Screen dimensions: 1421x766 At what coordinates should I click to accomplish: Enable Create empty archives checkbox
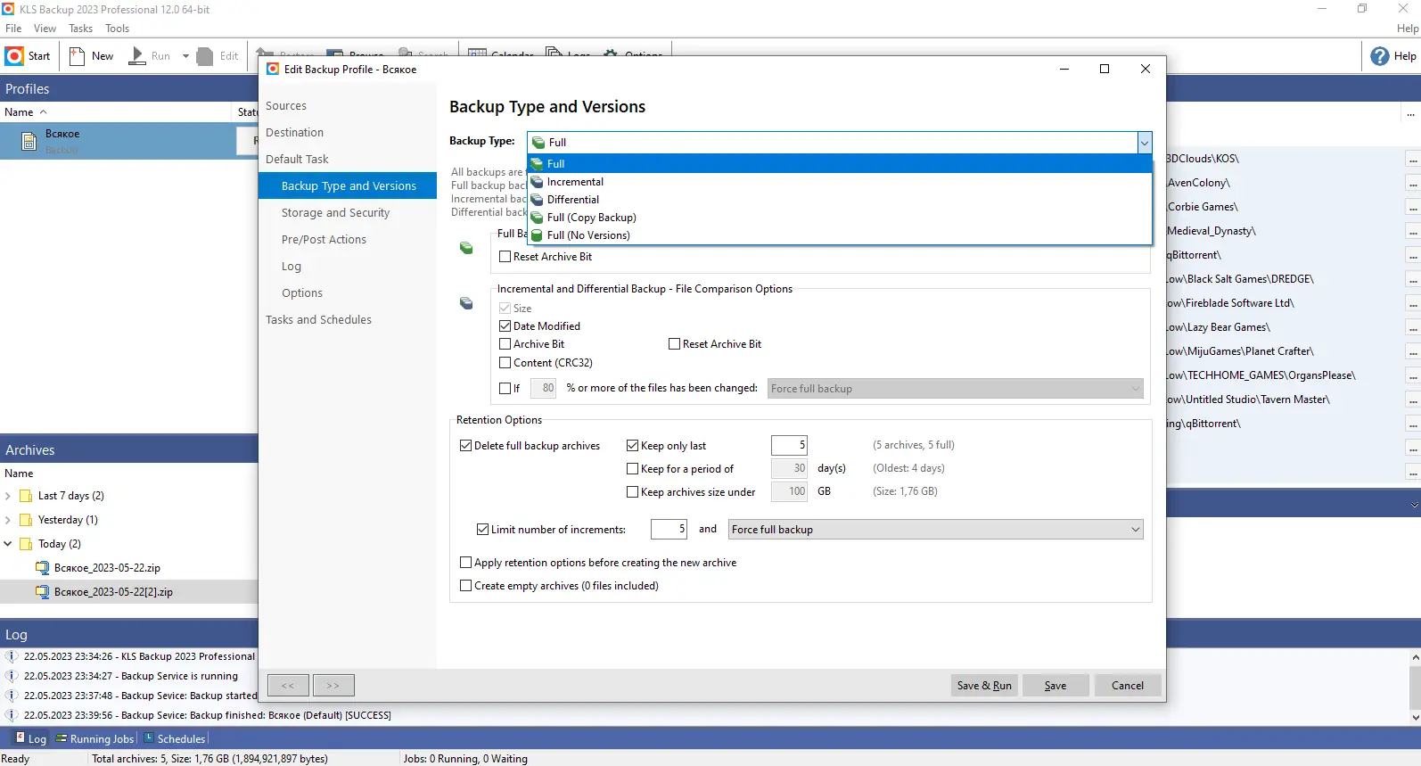[465, 586]
